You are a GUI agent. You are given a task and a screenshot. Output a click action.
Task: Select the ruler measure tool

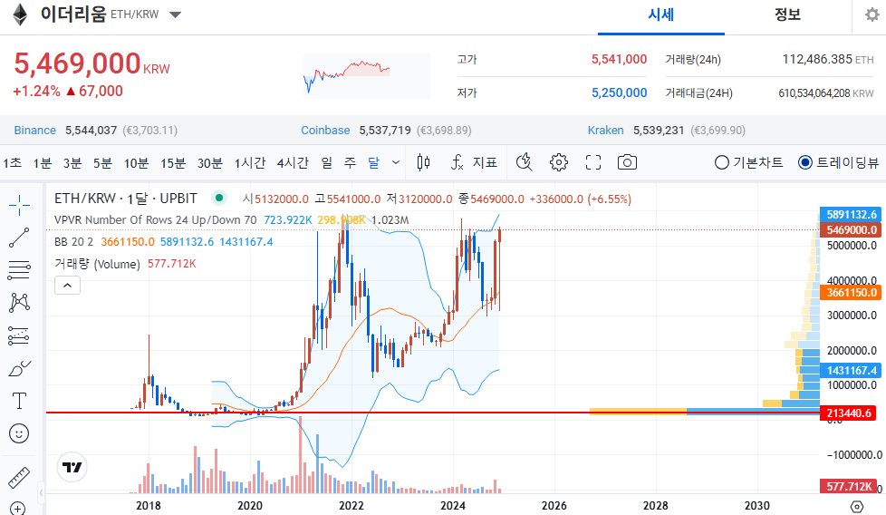[19, 478]
